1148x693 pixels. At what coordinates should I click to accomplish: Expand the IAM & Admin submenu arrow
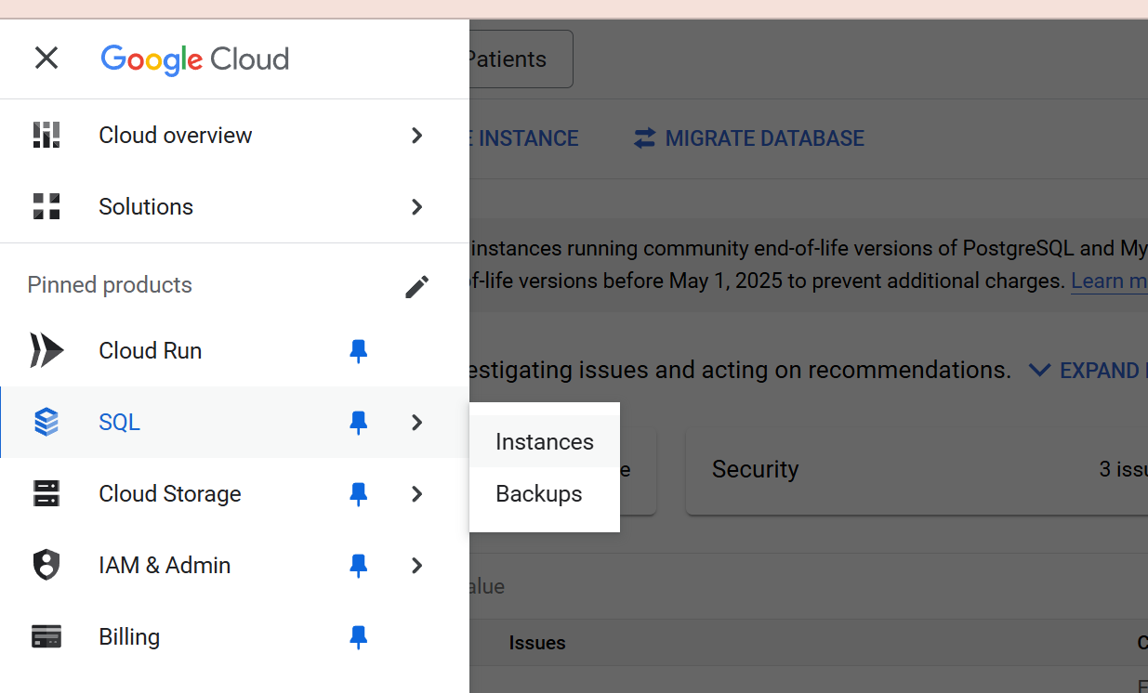pyautogui.click(x=417, y=566)
